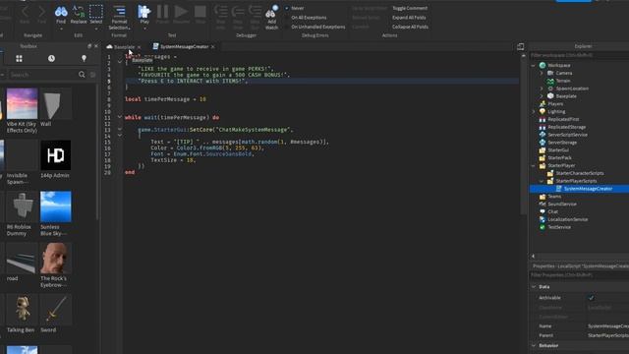629x354 pixels.
Task: Click the Toolbox search magnifier icon
Action: click(82, 75)
